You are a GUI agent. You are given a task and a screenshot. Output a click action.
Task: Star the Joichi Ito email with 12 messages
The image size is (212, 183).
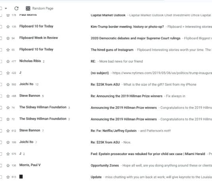pos(8,84)
